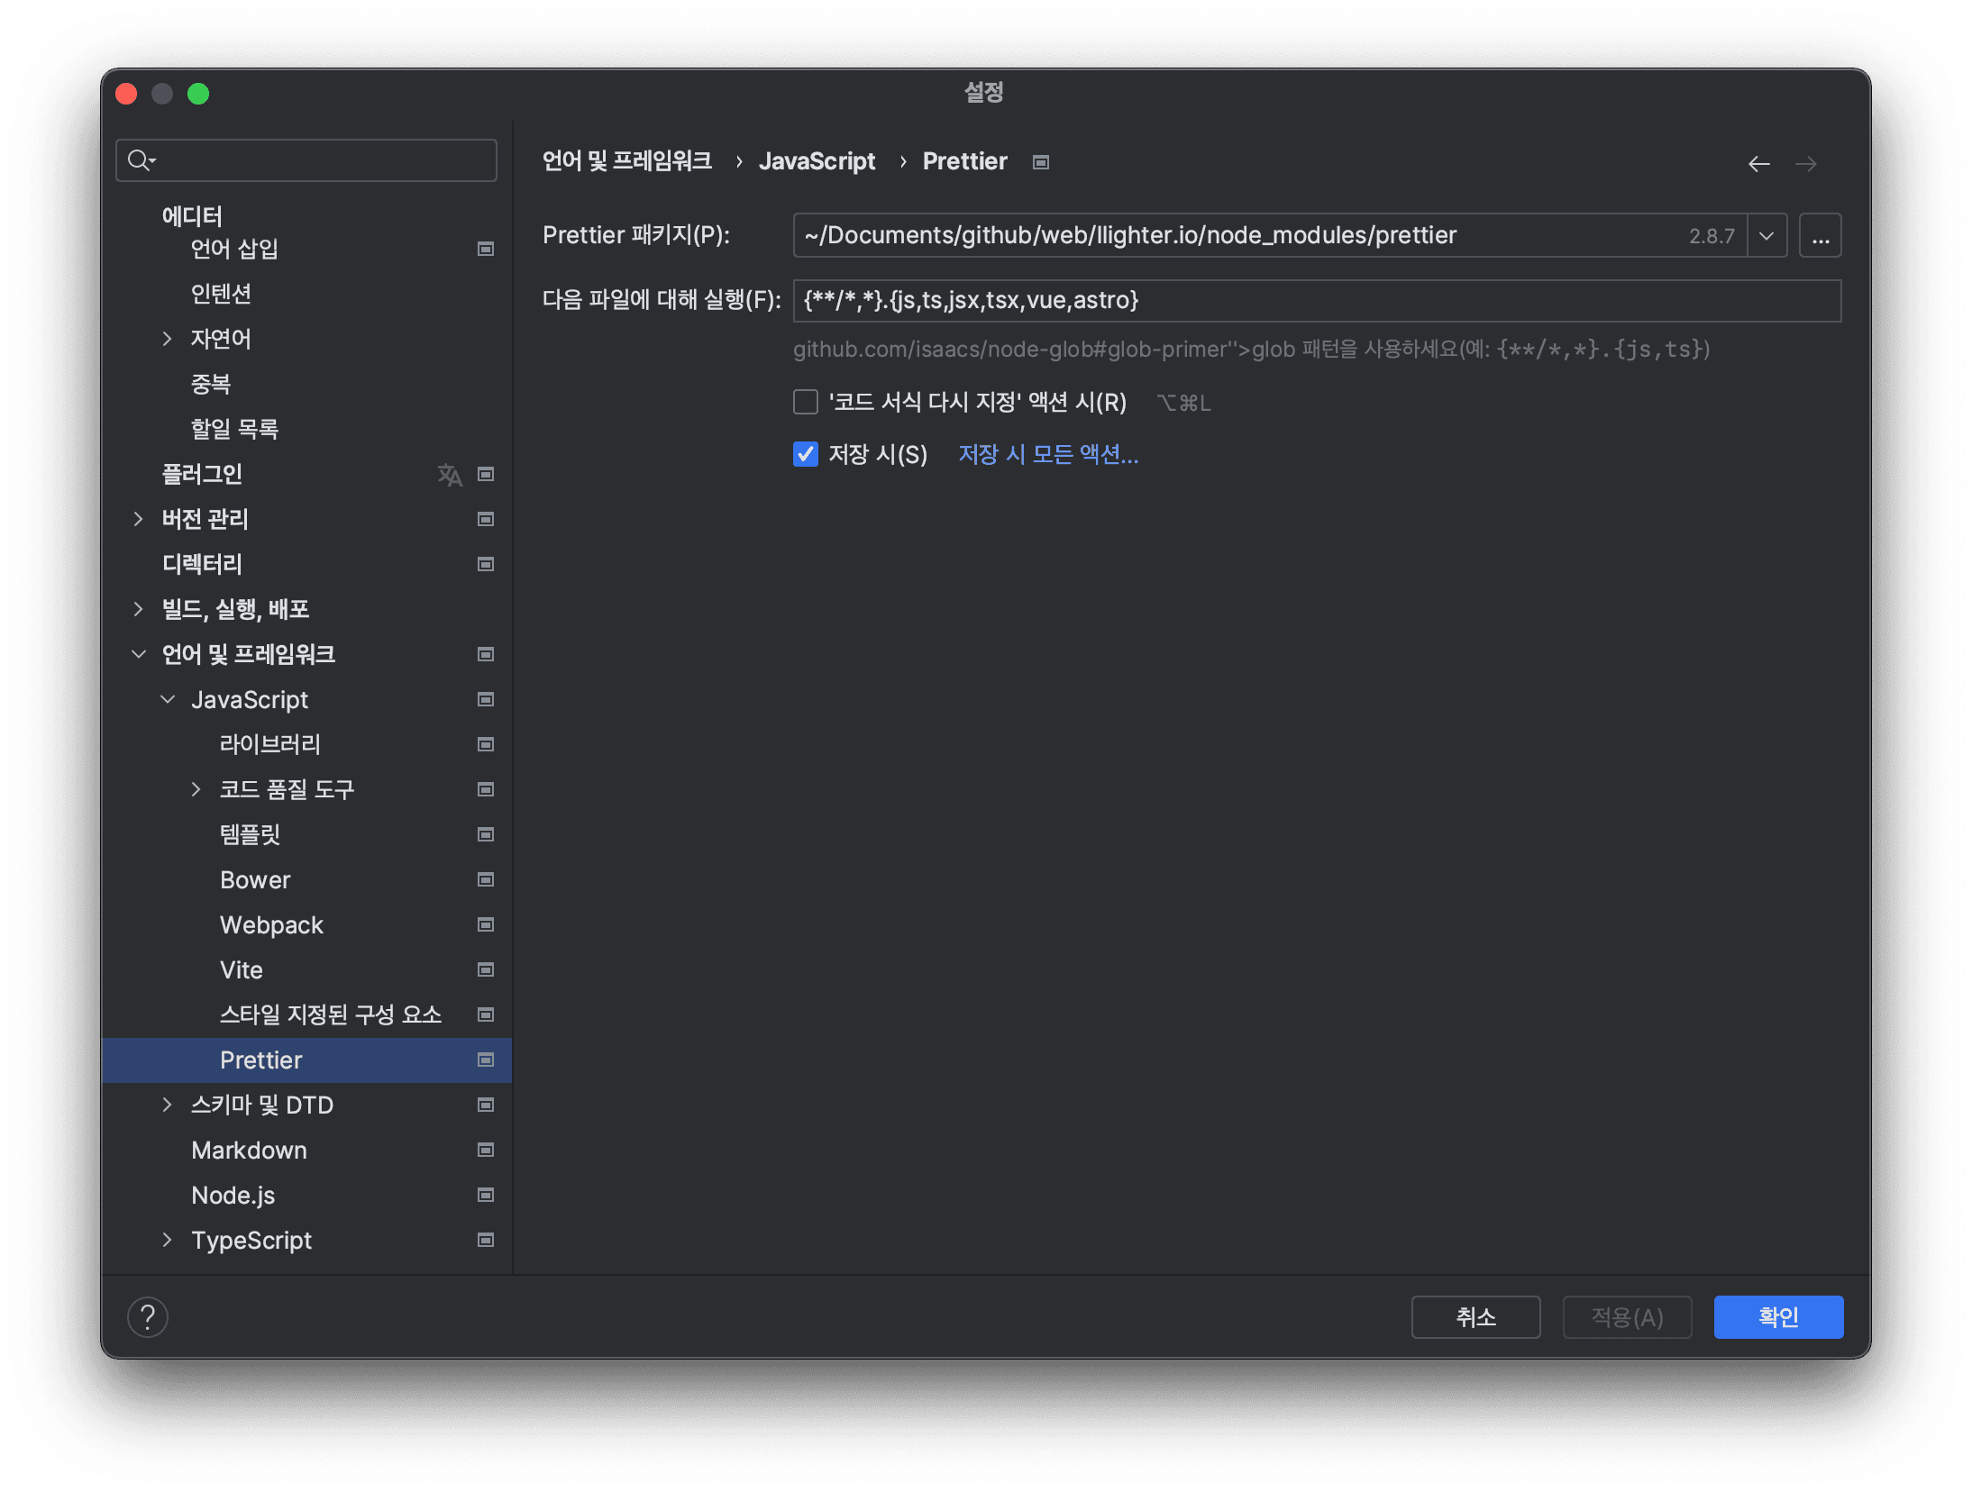This screenshot has height=1492, width=1972.
Task: Click the back navigation arrow
Action: [x=1758, y=163]
